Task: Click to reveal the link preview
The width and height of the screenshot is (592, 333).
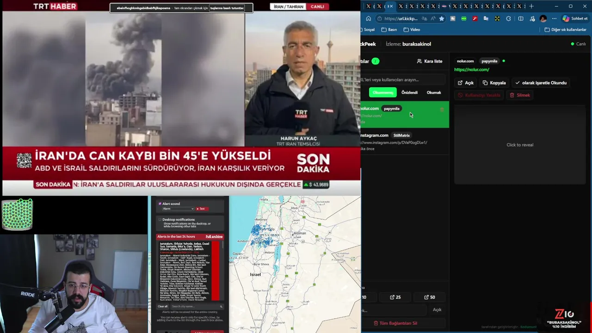Action: click(520, 145)
